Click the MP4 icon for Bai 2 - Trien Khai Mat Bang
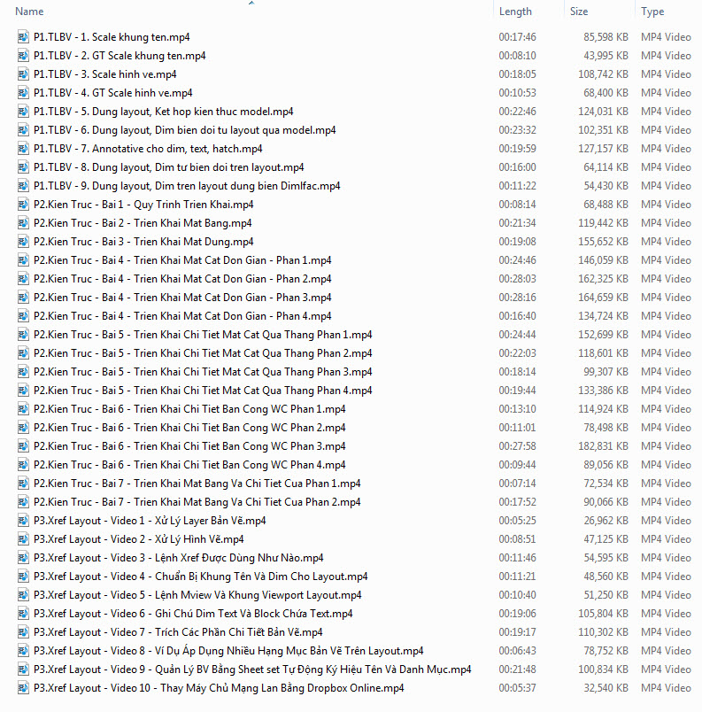 (x=23, y=223)
